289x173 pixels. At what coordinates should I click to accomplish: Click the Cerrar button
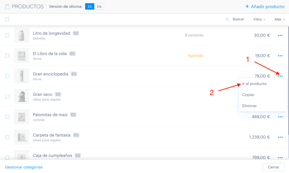[273, 167]
